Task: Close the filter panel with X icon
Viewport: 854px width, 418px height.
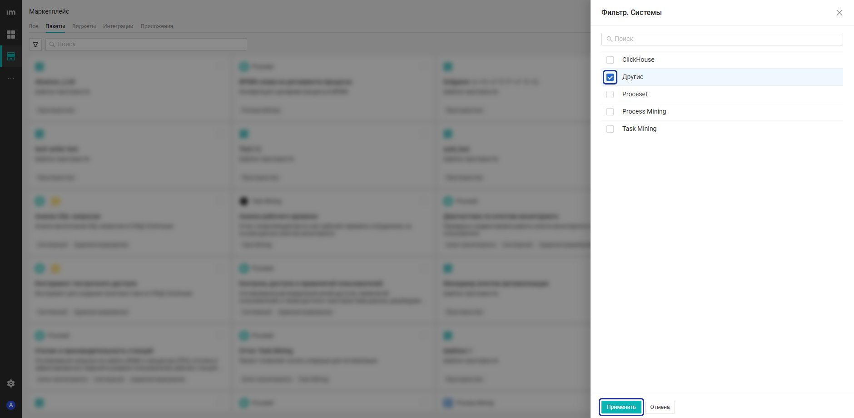Action: pos(839,13)
